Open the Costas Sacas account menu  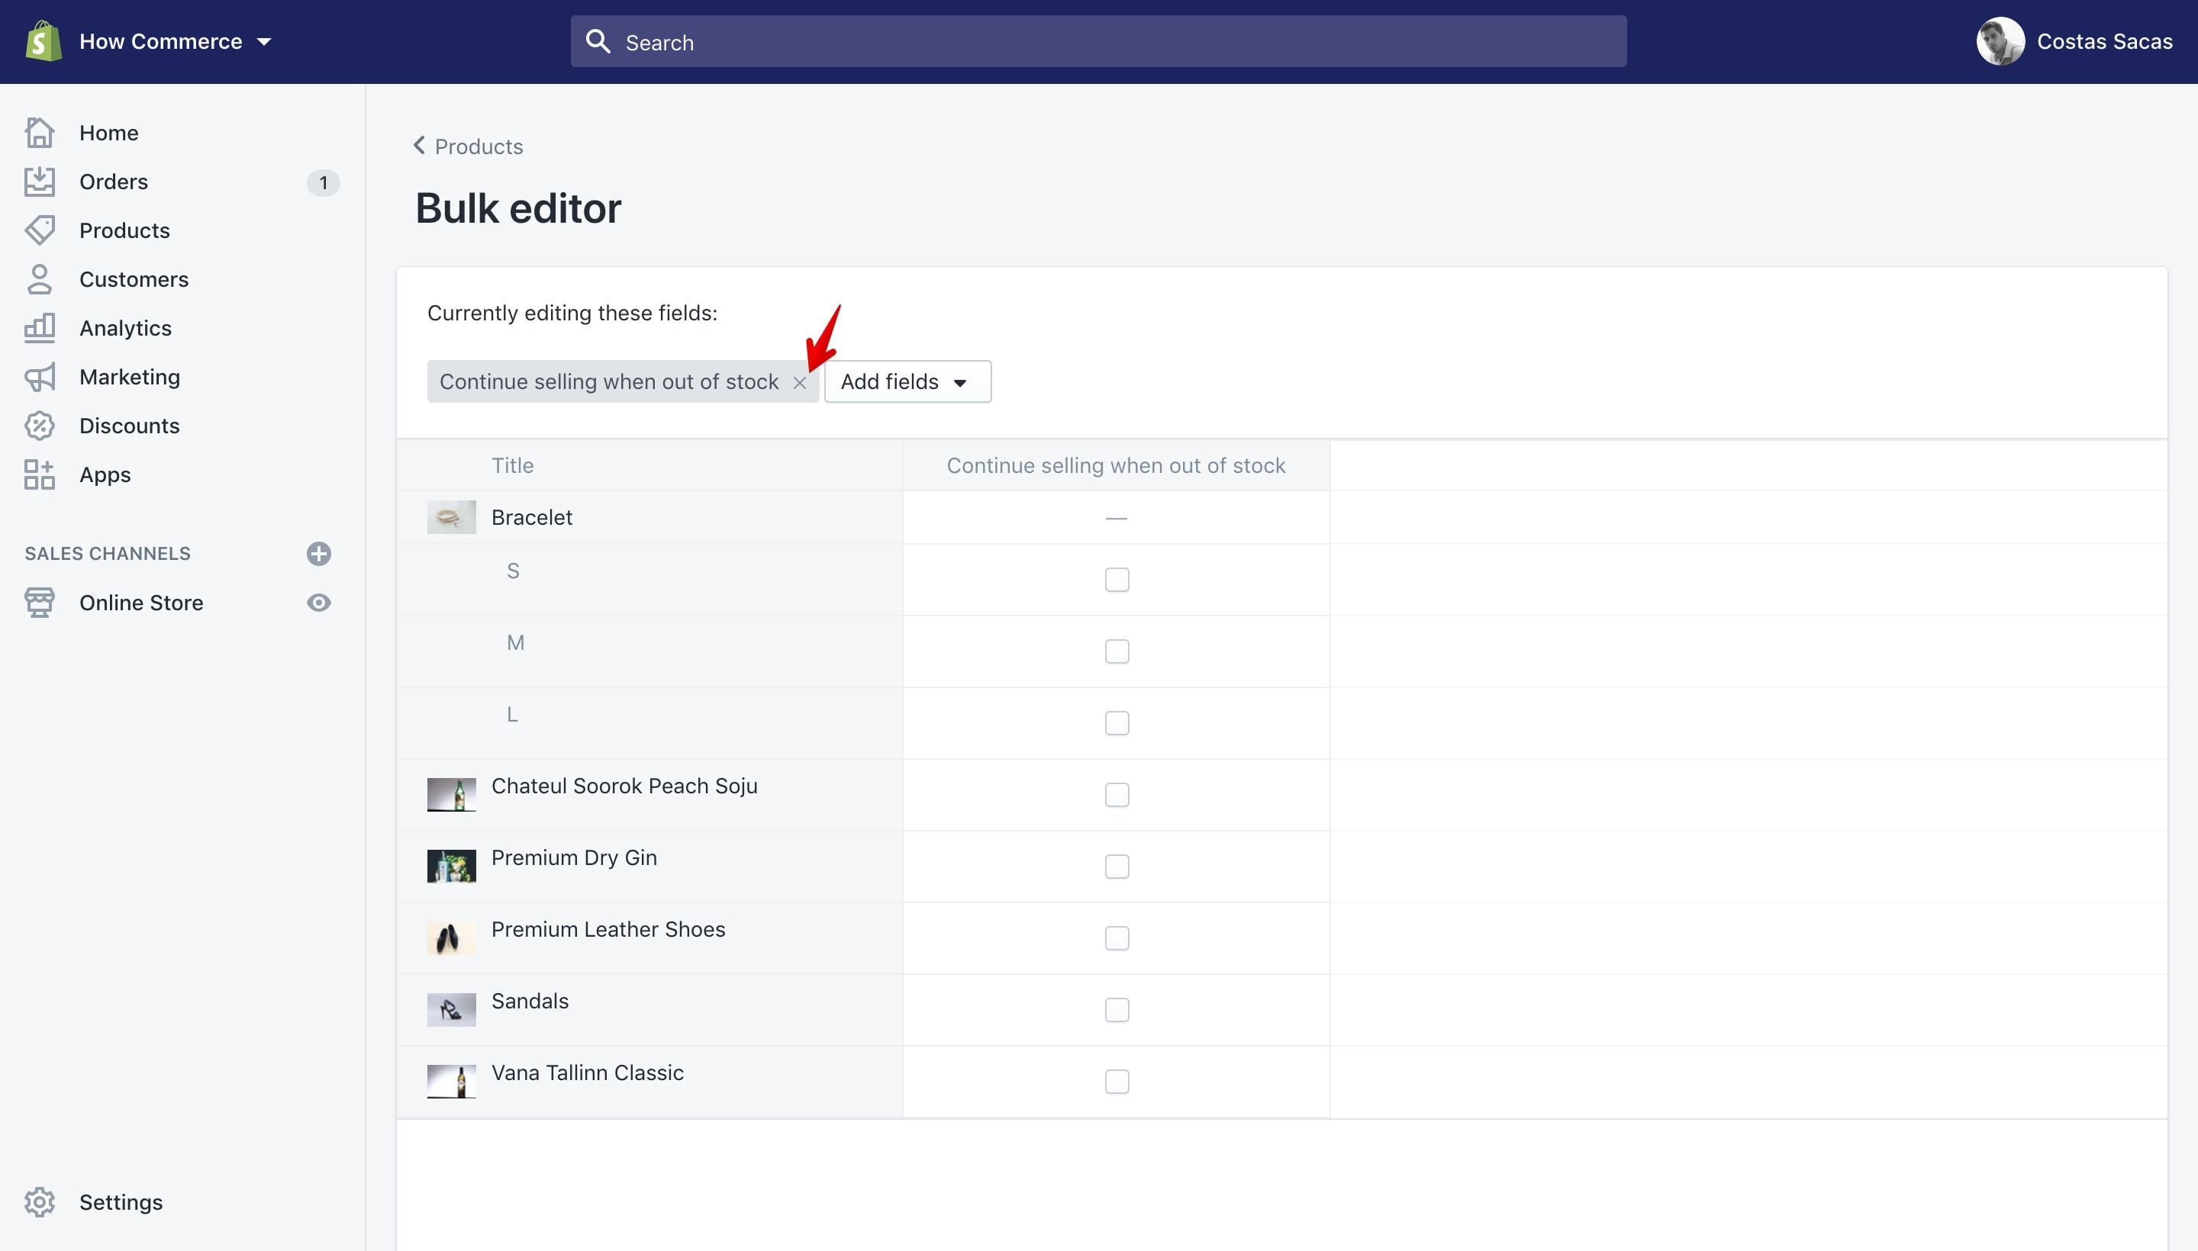pyautogui.click(x=2074, y=41)
